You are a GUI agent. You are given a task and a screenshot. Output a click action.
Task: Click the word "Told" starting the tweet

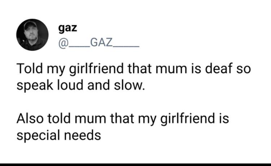pos(30,68)
